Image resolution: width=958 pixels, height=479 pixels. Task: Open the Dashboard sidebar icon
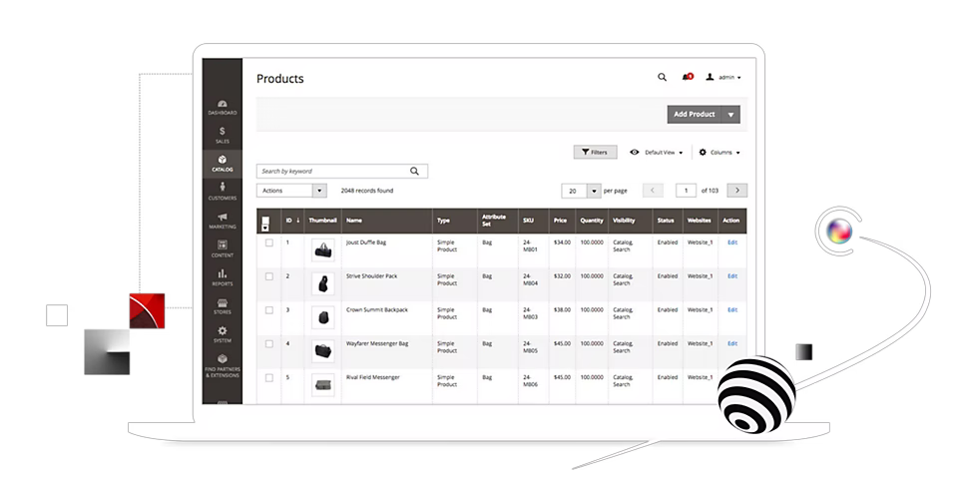222,106
